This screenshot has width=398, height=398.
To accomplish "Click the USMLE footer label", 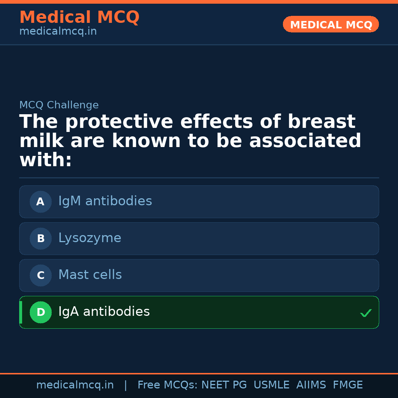I will [x=271, y=385].
